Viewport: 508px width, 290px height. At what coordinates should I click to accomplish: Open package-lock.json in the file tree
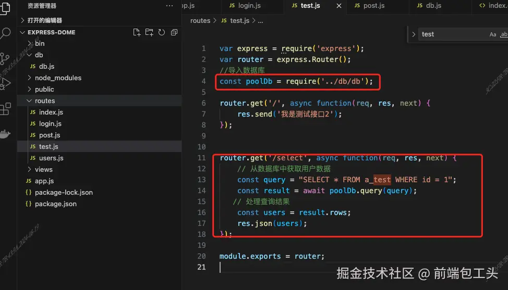pyautogui.click(x=99, y=192)
